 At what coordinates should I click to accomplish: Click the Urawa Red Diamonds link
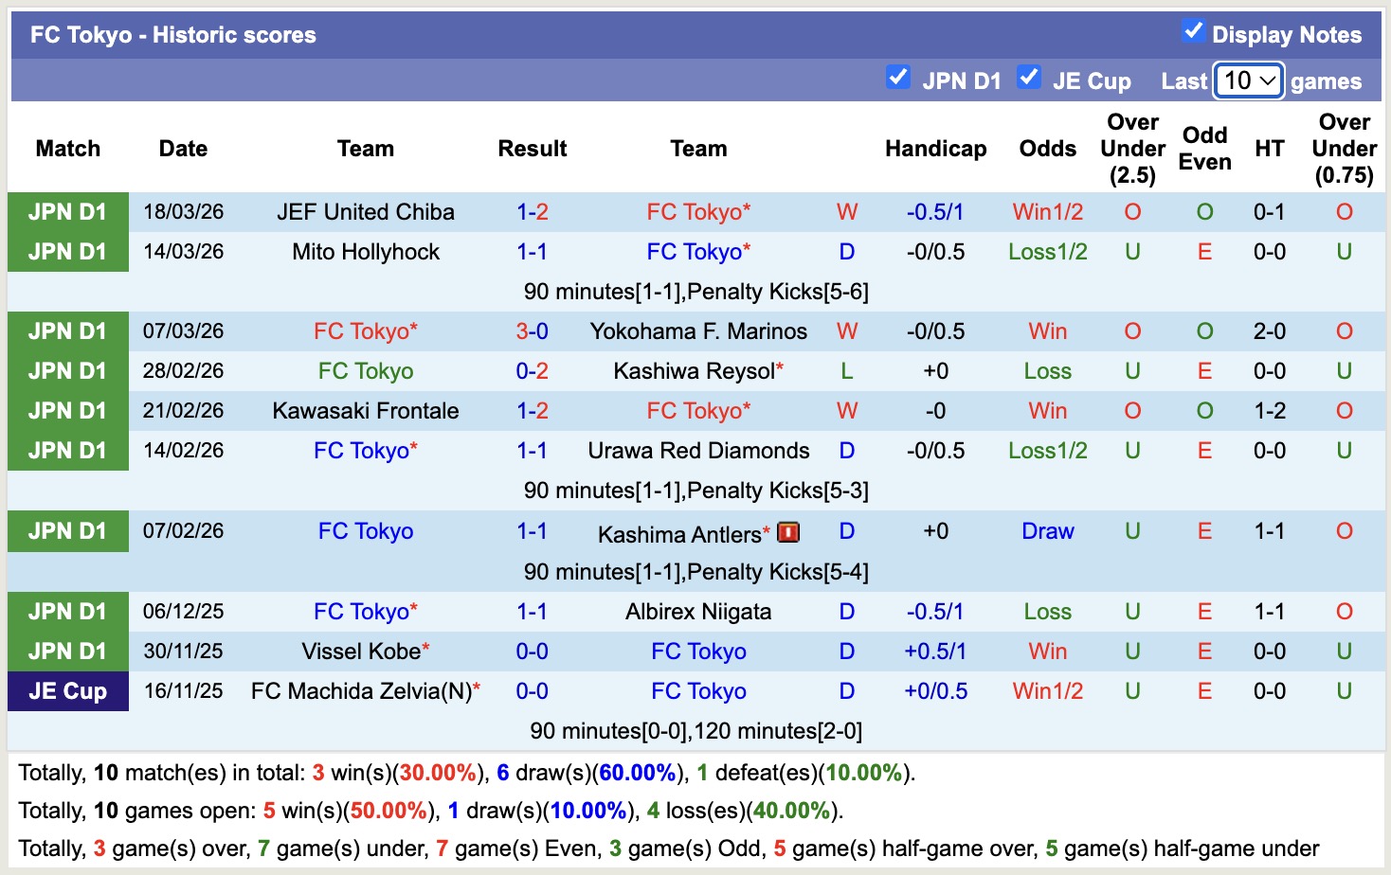tap(698, 451)
